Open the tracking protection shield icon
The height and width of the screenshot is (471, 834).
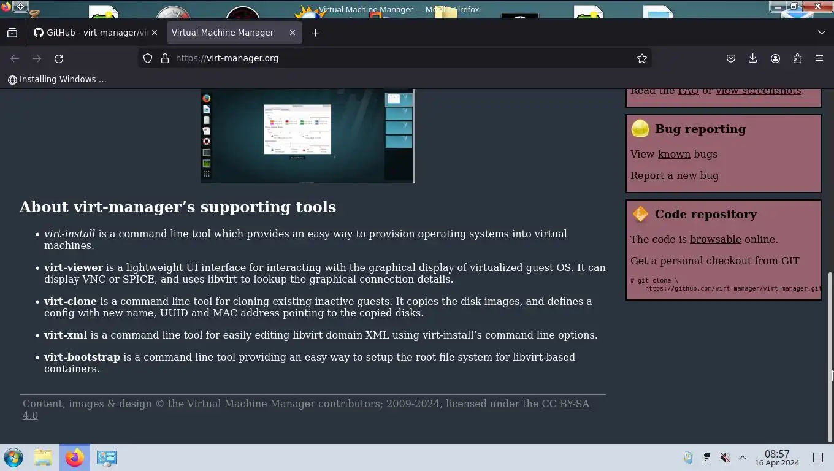tap(148, 58)
